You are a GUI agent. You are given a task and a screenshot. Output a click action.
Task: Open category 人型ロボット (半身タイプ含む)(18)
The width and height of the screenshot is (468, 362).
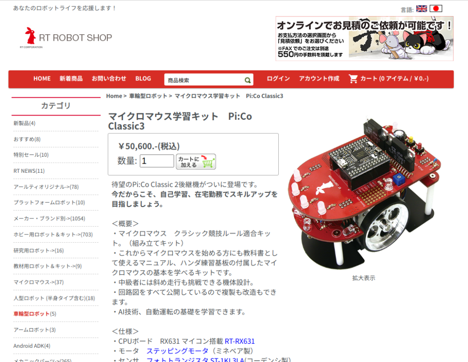coord(54,298)
